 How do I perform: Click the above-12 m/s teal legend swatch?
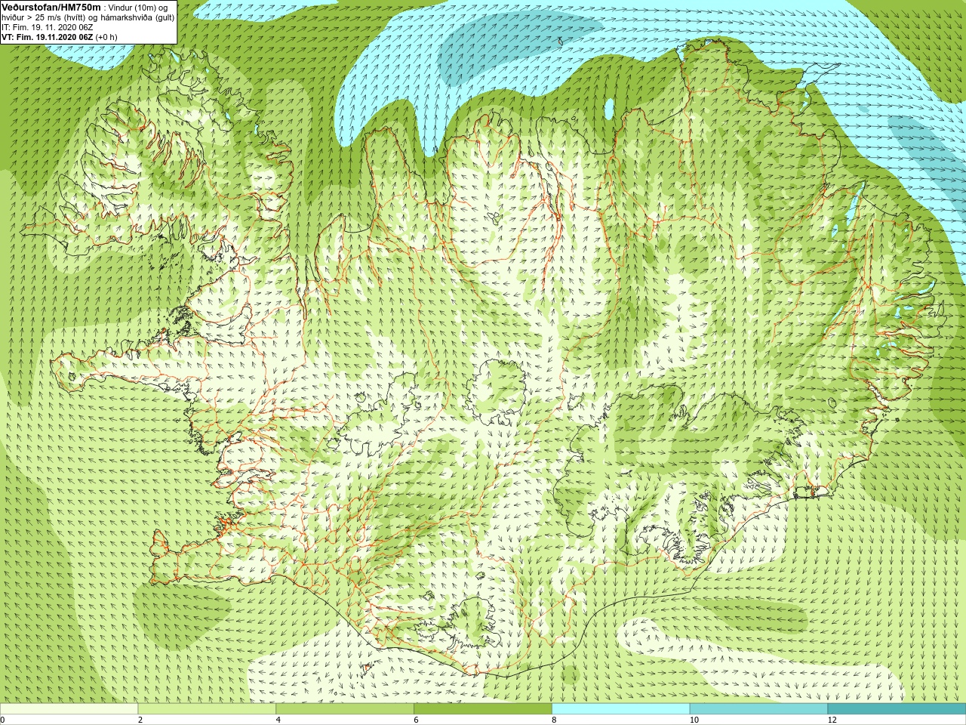[897, 709]
